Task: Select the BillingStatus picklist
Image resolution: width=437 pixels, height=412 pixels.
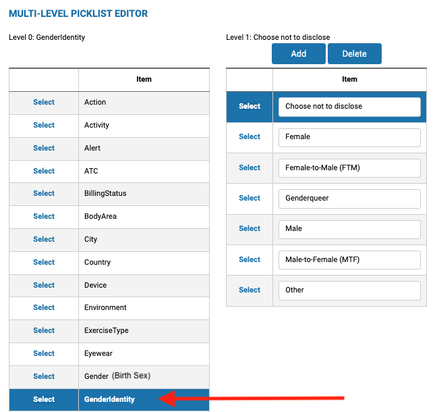Action: [44, 193]
